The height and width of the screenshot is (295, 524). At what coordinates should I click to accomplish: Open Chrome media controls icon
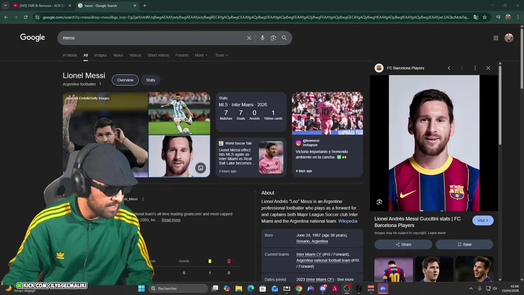pos(498,17)
